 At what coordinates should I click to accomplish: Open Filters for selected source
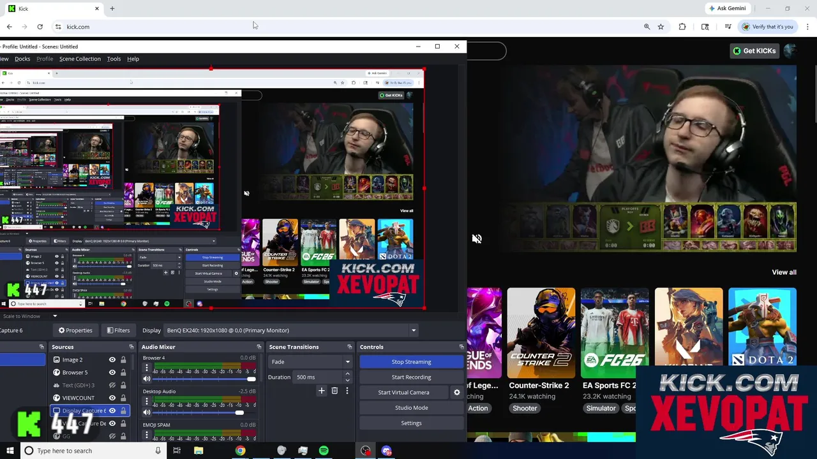pyautogui.click(x=118, y=330)
